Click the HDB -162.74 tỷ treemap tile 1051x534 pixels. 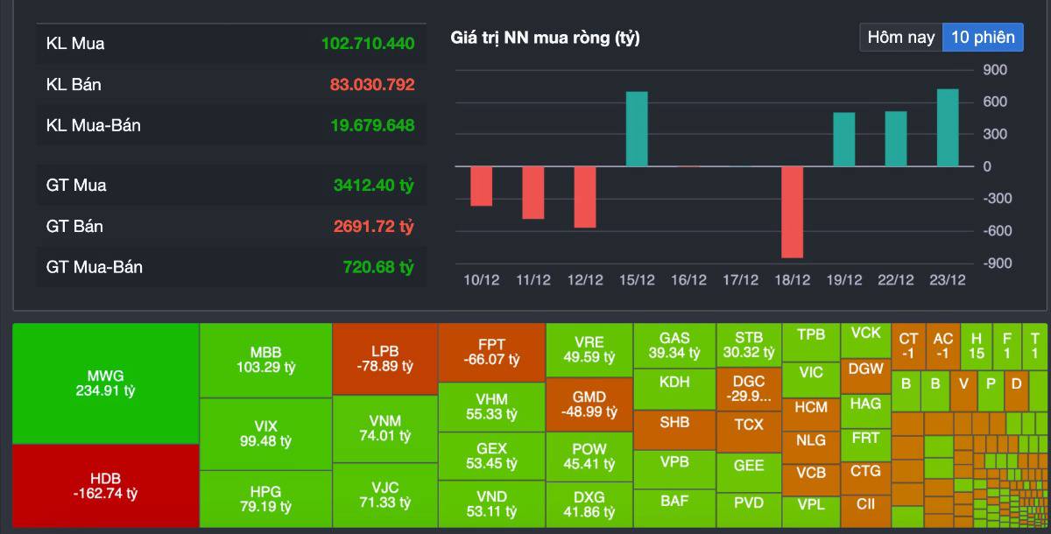tap(106, 486)
